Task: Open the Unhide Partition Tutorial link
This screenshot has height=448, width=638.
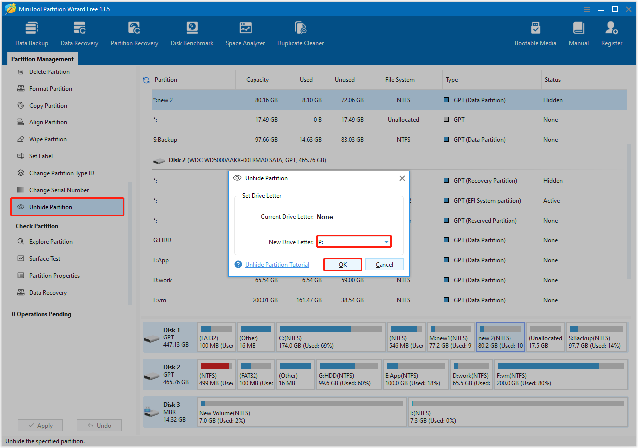Action: click(x=277, y=264)
